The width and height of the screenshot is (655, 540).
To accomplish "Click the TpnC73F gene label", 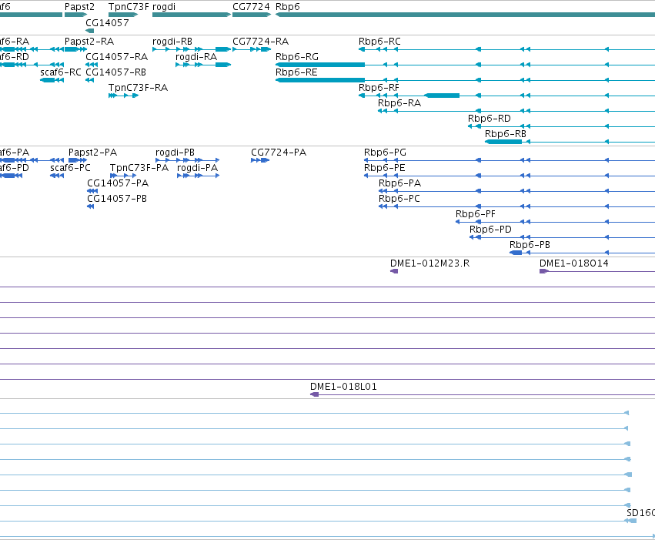I will pos(129,7).
